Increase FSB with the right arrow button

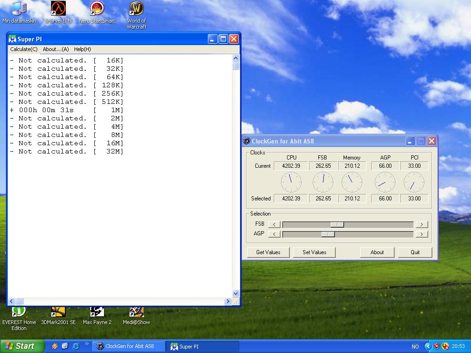point(422,224)
